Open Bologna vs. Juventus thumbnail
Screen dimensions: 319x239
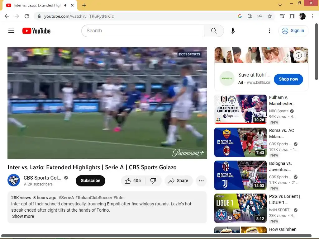(x=240, y=175)
